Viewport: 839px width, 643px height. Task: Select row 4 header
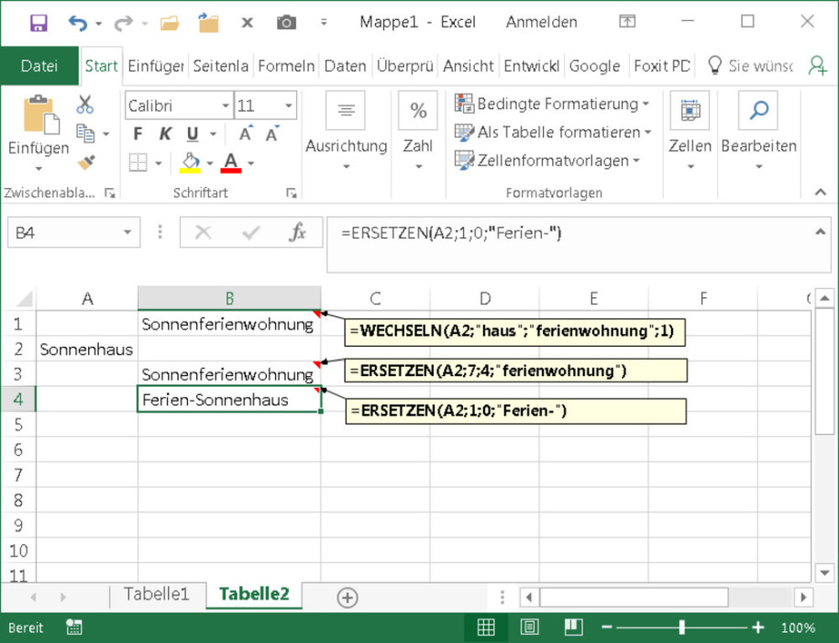click(x=18, y=399)
